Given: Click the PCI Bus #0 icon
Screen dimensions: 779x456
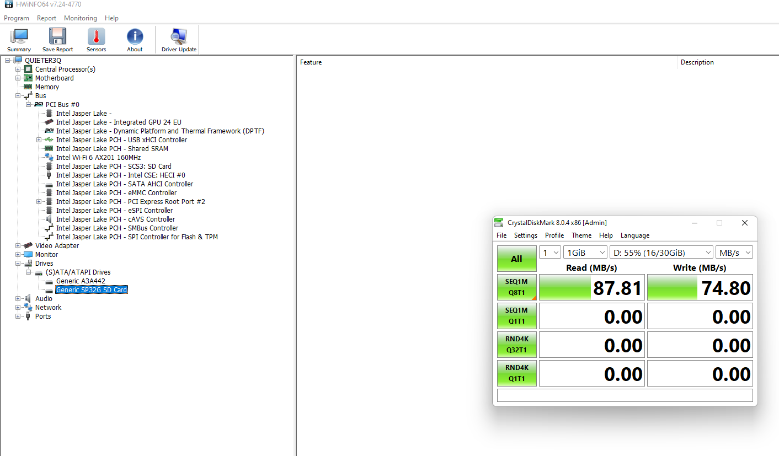Looking at the screenshot, I should [39, 104].
